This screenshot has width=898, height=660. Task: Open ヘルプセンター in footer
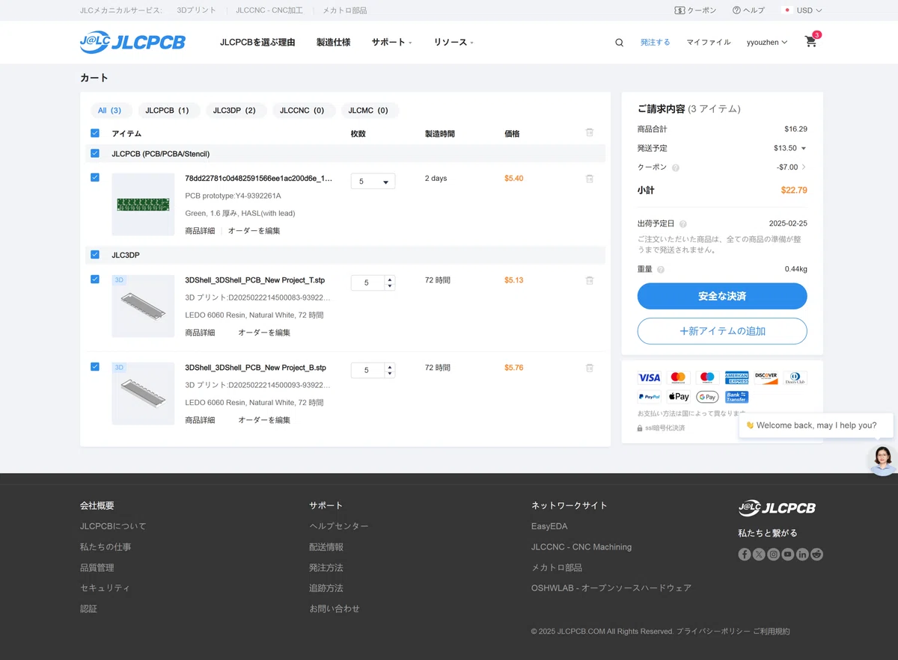point(339,526)
